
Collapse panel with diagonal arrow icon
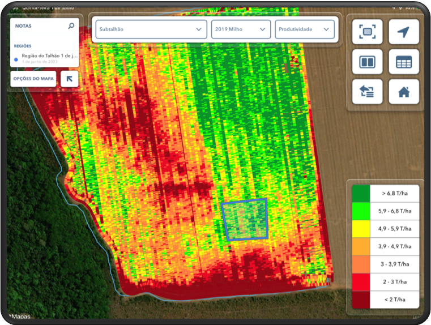69,79
